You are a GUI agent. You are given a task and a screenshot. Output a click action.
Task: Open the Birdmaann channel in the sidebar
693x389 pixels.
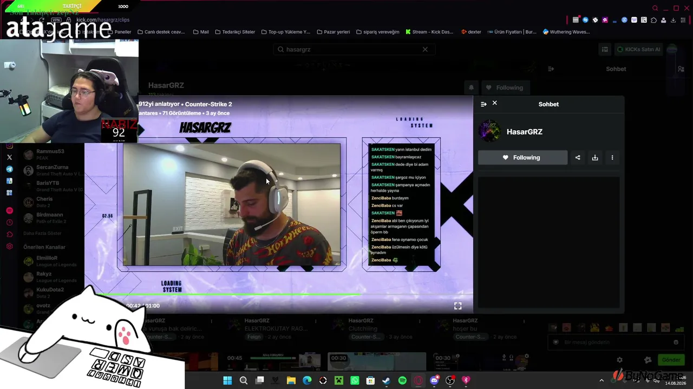click(x=53, y=218)
